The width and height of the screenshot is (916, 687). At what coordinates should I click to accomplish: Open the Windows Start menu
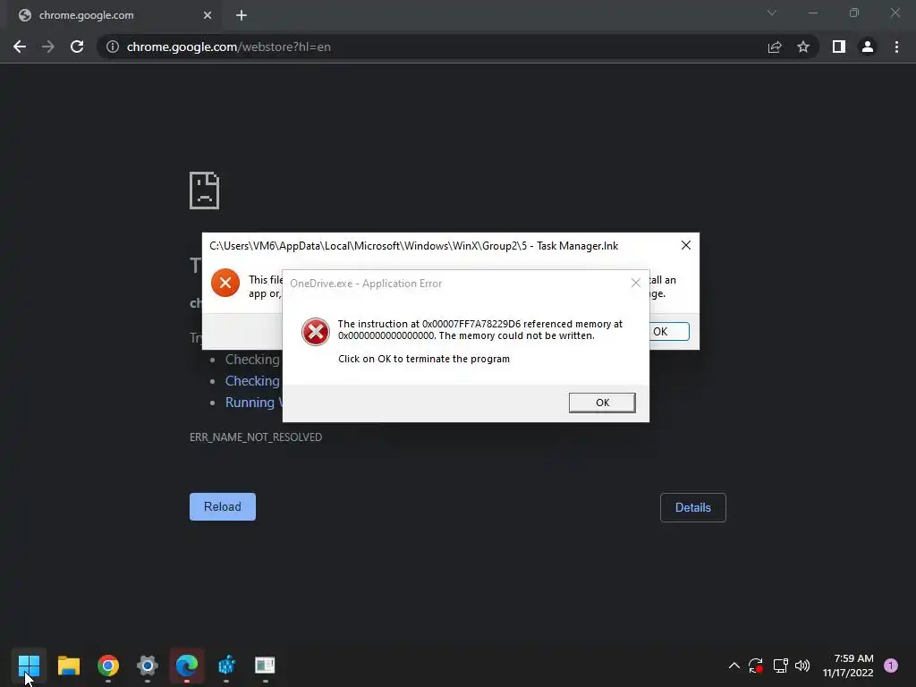point(29,666)
